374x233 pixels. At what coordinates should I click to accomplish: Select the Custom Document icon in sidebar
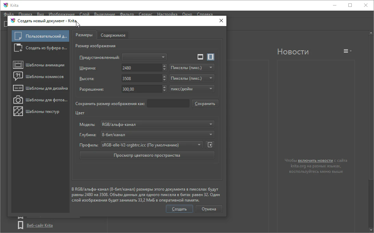coord(18,36)
